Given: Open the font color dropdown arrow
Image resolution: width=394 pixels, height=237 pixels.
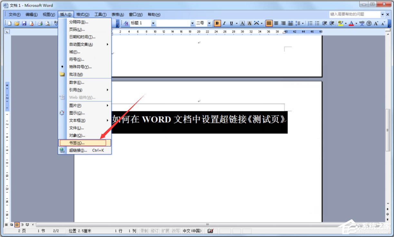Looking at the screenshot, I should point(356,23).
